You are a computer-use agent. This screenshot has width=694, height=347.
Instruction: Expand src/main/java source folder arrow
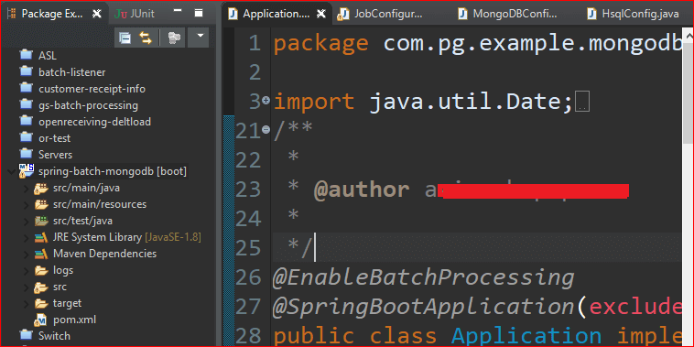click(x=27, y=189)
